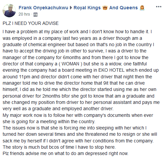Click the PLZ I NEED YOUR ADVISE heading
Viewport: 164px width, 160px height.
30,23
